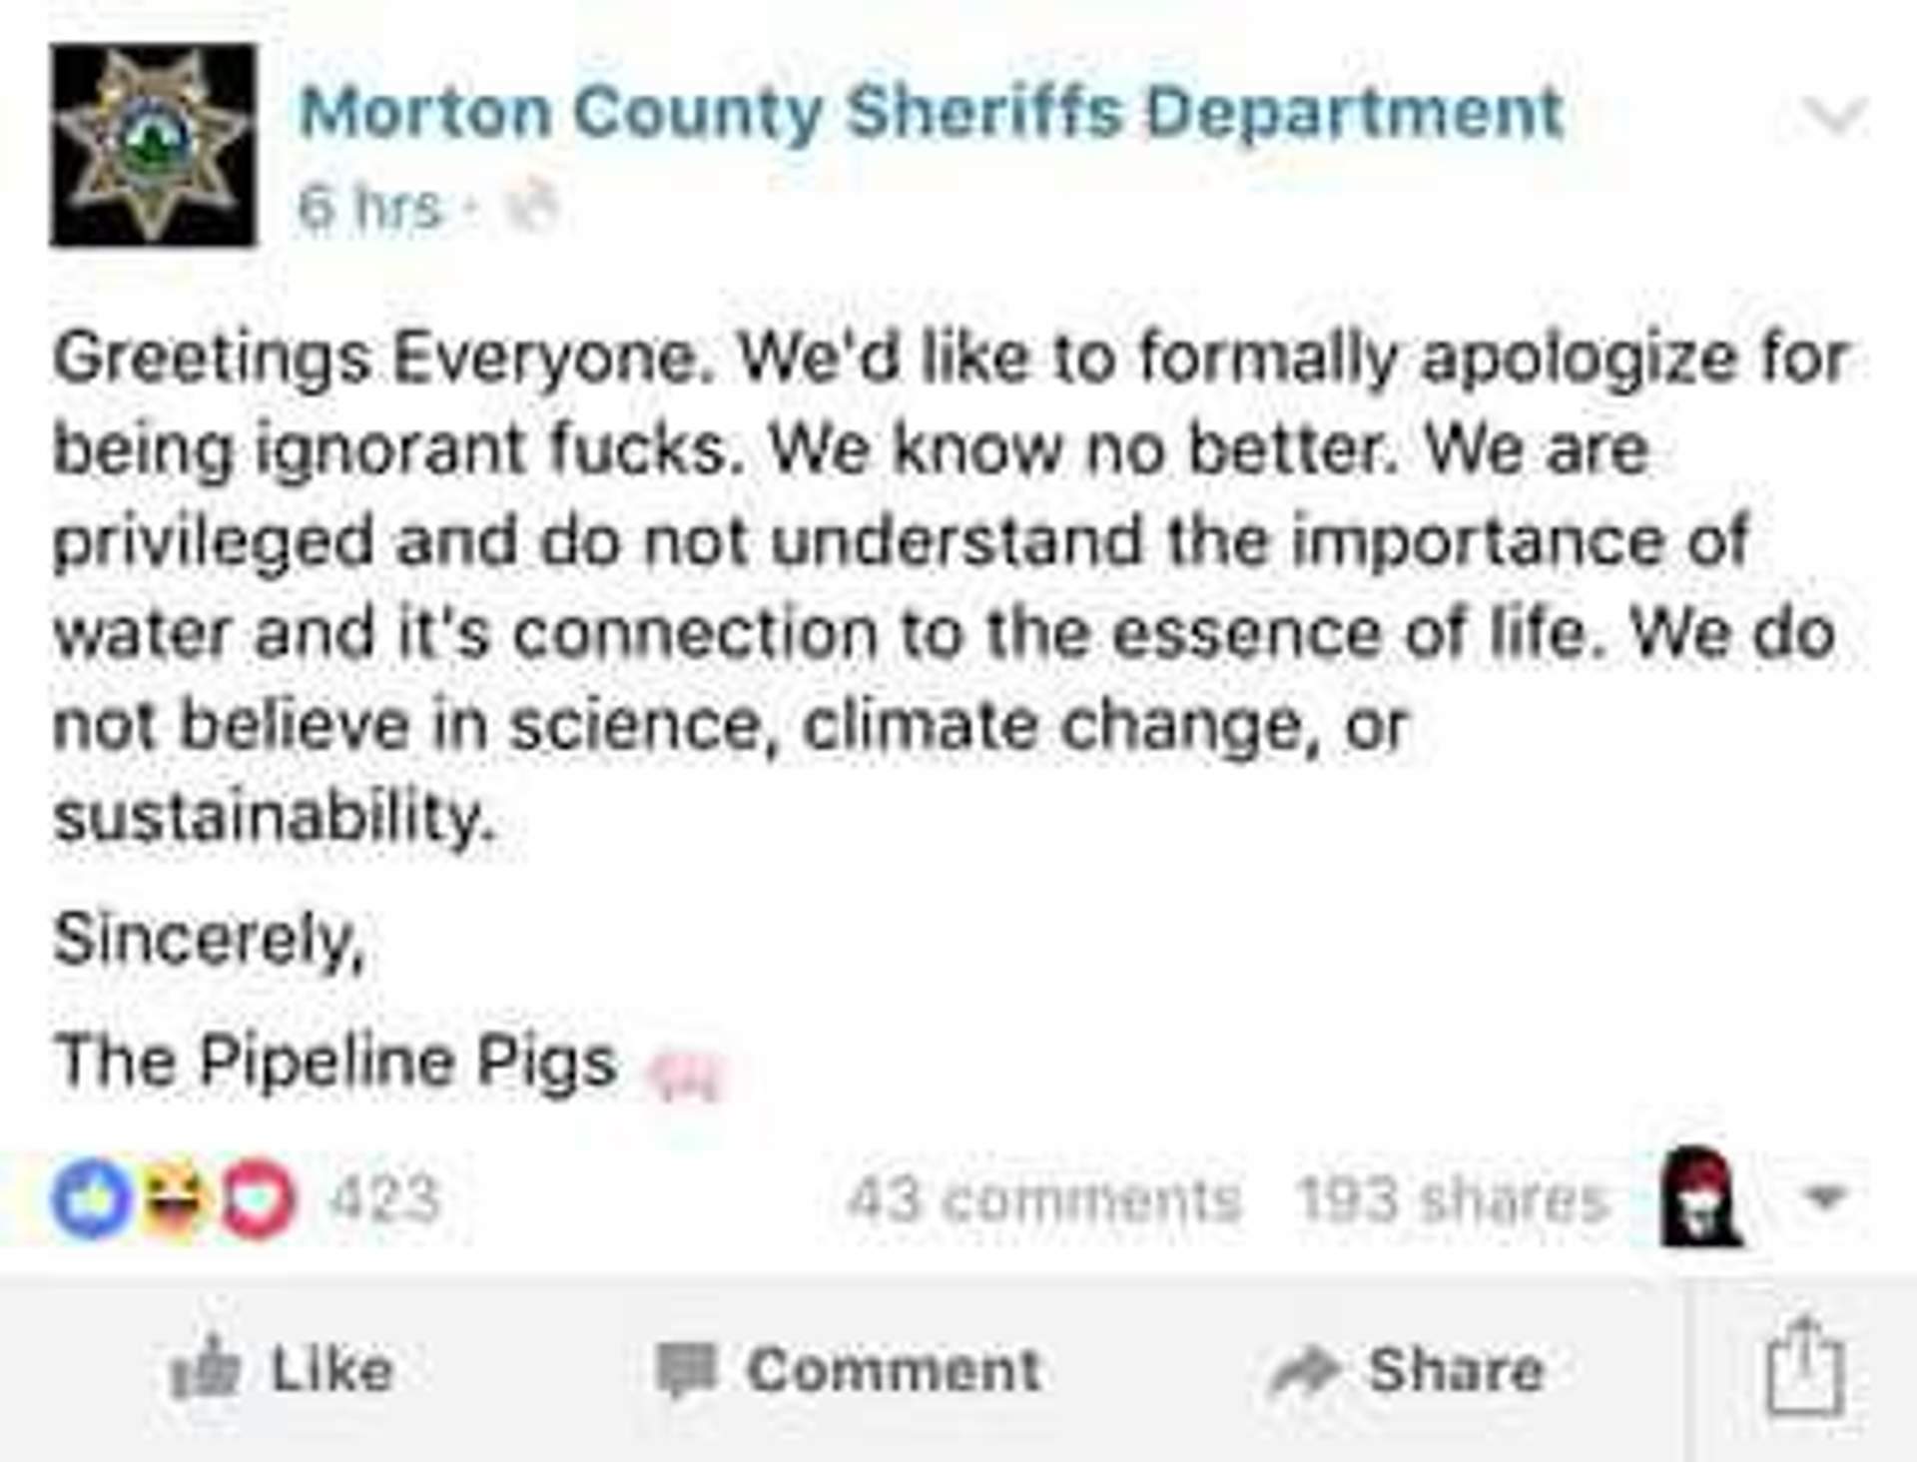1917x1462 pixels.
Task: Open the sheriff badge profile picture
Action: 153,145
